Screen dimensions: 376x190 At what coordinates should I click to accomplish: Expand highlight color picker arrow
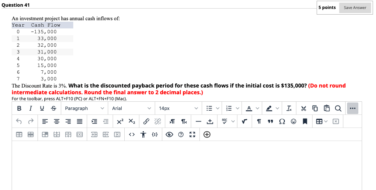(278, 108)
